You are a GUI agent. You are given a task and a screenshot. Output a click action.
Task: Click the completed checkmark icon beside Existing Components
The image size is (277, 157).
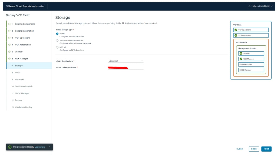click(x=9, y=24)
